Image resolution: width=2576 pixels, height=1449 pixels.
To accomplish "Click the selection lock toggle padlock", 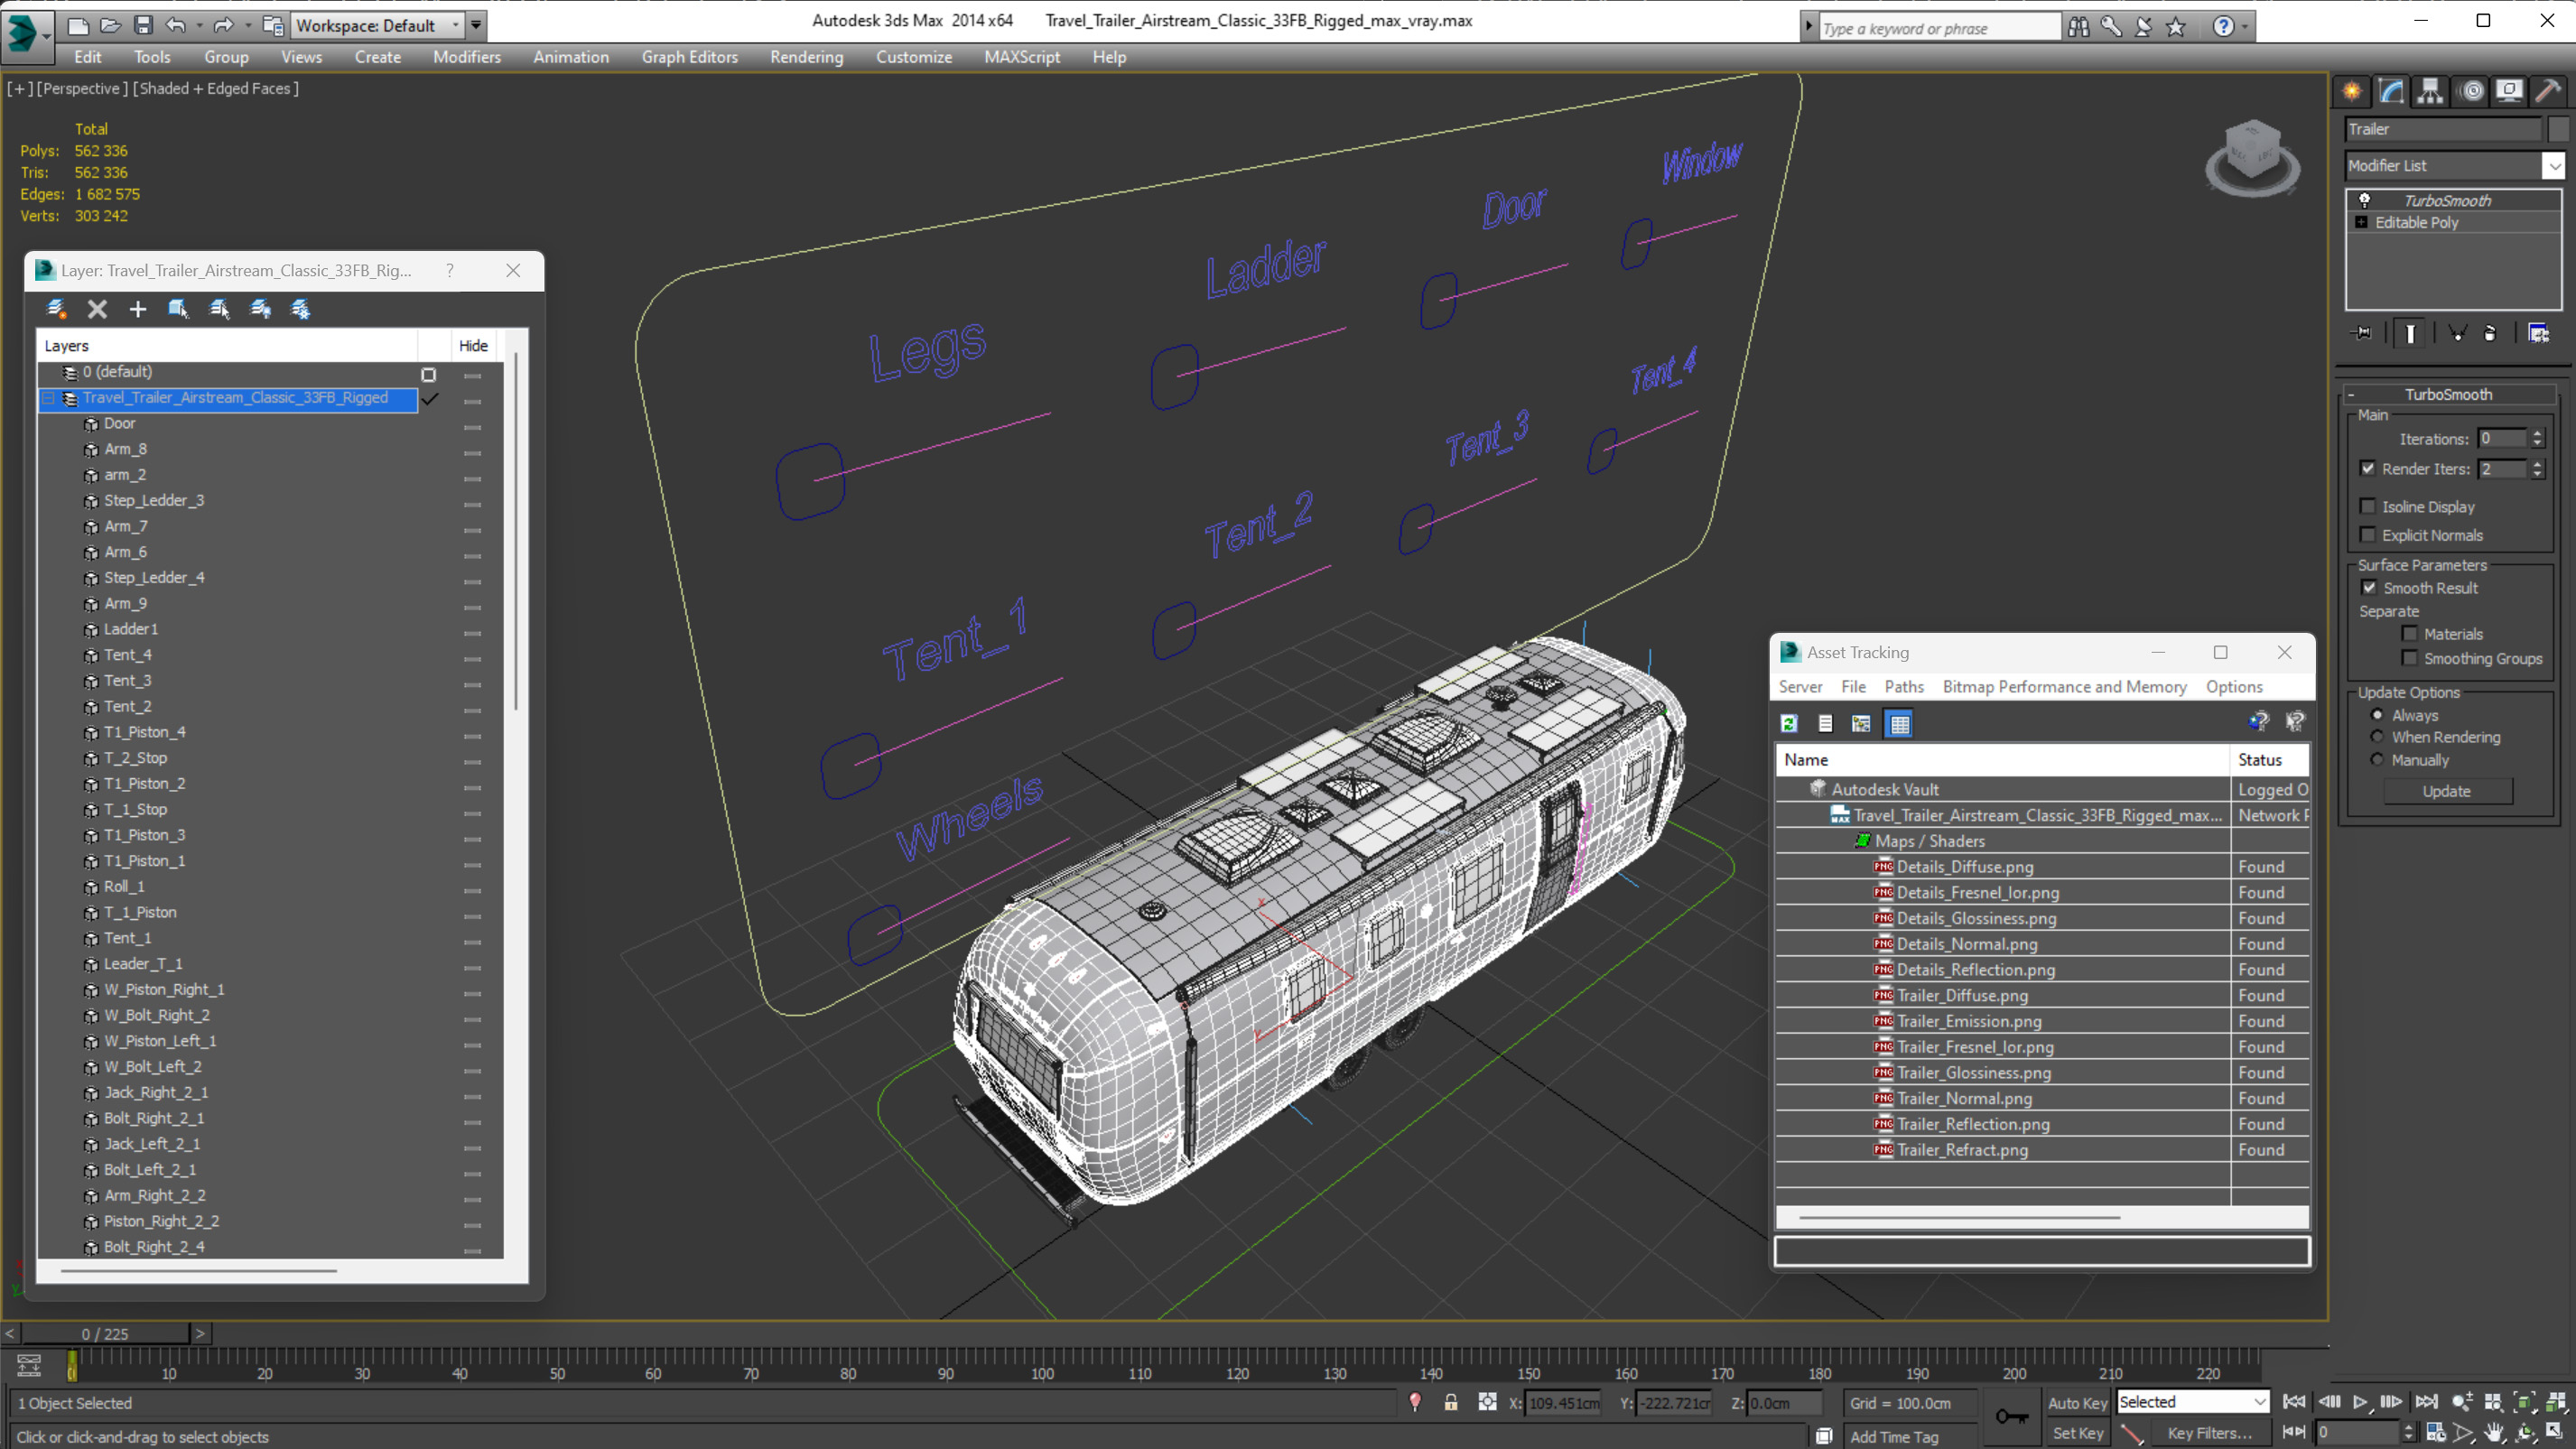I will click(1450, 1403).
